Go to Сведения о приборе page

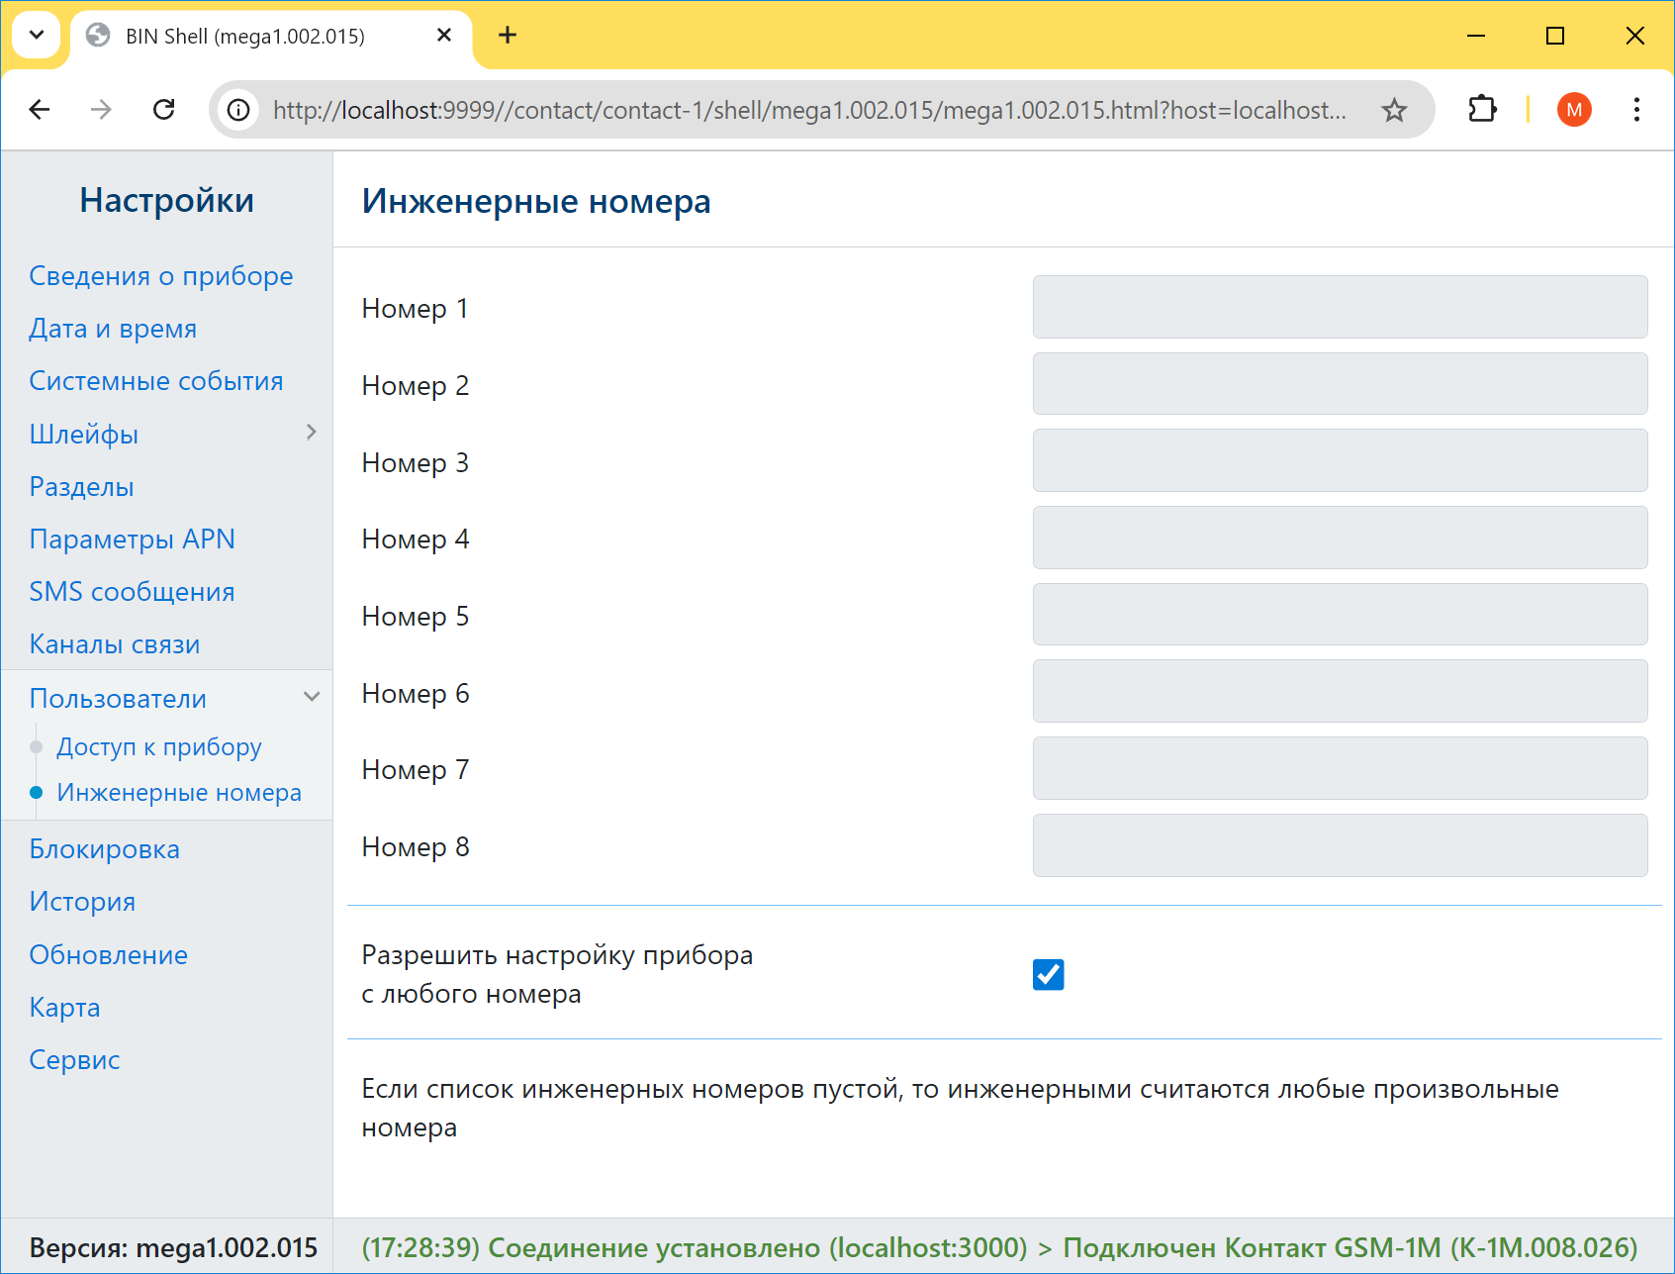coord(161,275)
